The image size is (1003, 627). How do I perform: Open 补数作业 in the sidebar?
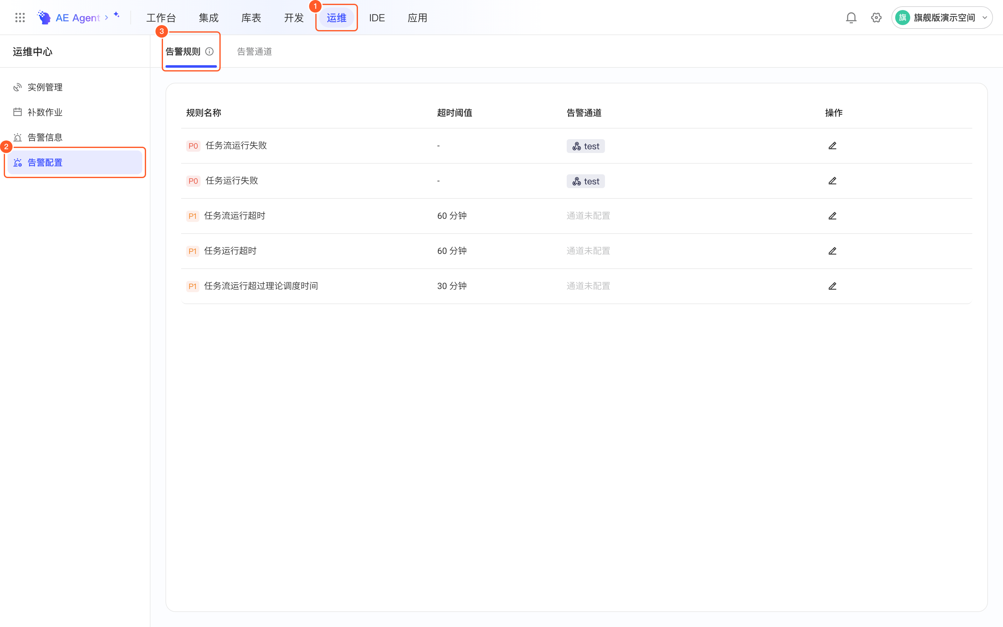pos(75,112)
